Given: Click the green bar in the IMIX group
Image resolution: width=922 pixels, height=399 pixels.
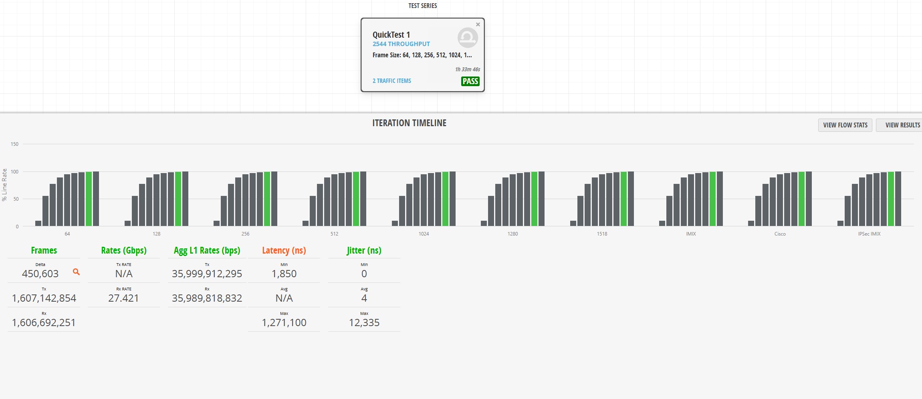Looking at the screenshot, I should pos(712,199).
